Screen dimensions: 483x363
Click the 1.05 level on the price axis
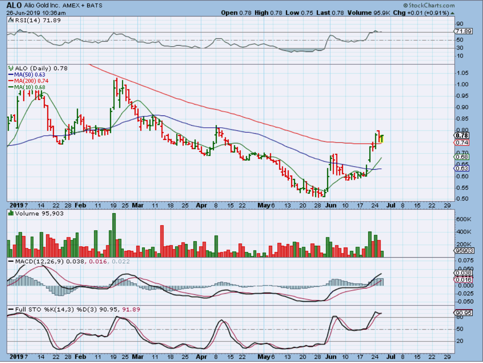click(x=462, y=73)
